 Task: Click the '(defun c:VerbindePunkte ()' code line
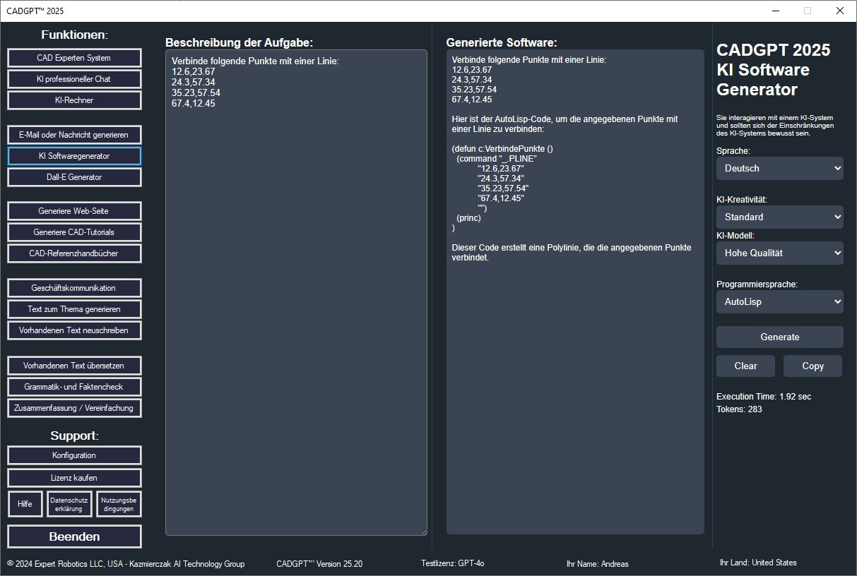(x=502, y=149)
